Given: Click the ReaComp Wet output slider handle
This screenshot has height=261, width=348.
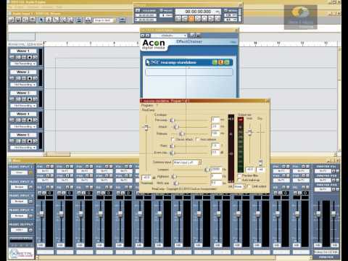Looking at the screenshot, I should coord(249,132).
